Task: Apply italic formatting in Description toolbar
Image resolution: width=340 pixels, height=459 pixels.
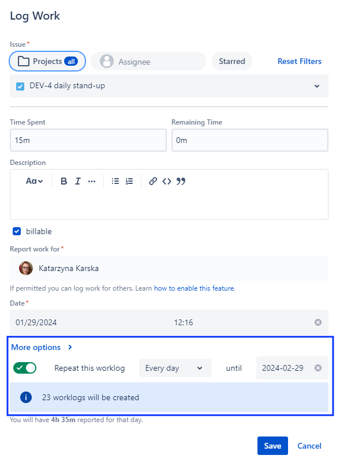Action: pyautogui.click(x=78, y=181)
